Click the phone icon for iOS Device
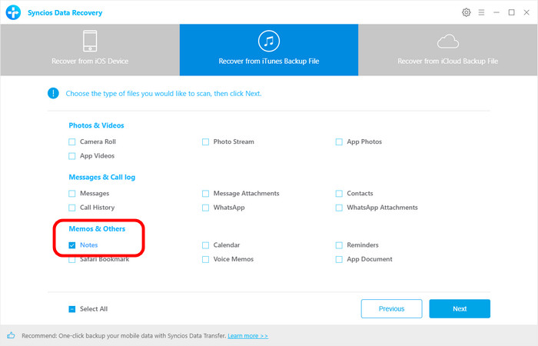The image size is (538, 346). (90, 41)
